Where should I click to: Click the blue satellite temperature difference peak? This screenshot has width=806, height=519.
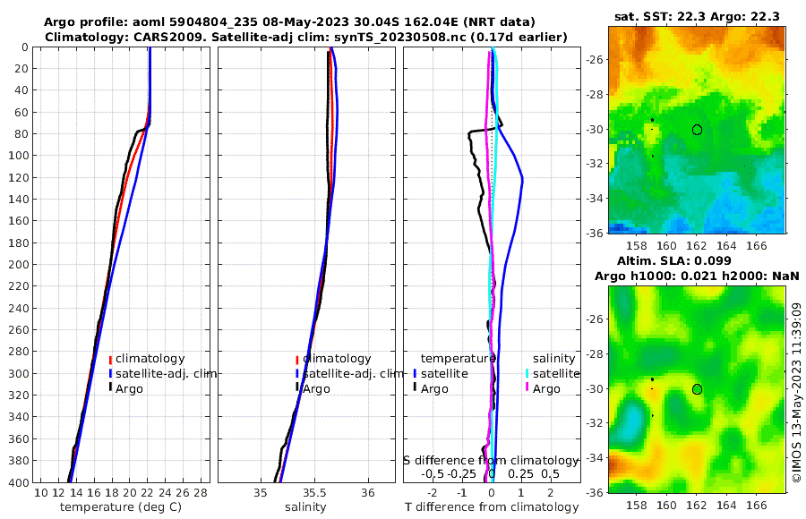[522, 179]
